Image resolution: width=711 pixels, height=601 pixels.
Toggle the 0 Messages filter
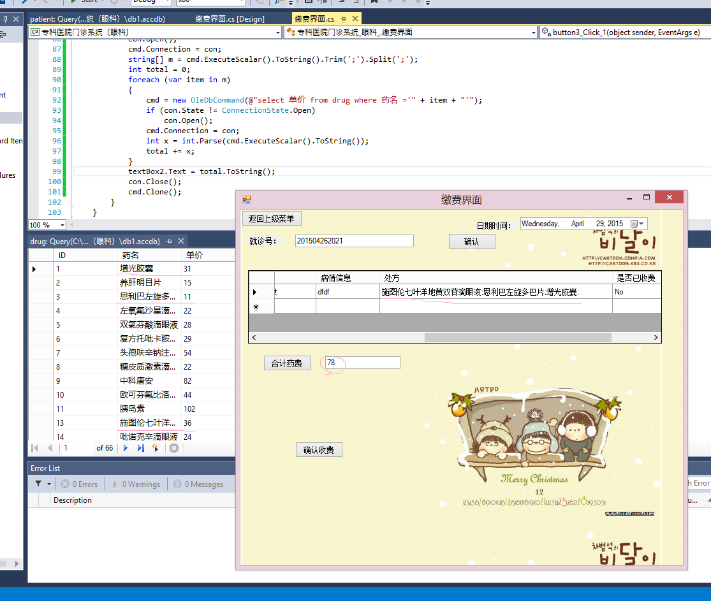point(198,484)
